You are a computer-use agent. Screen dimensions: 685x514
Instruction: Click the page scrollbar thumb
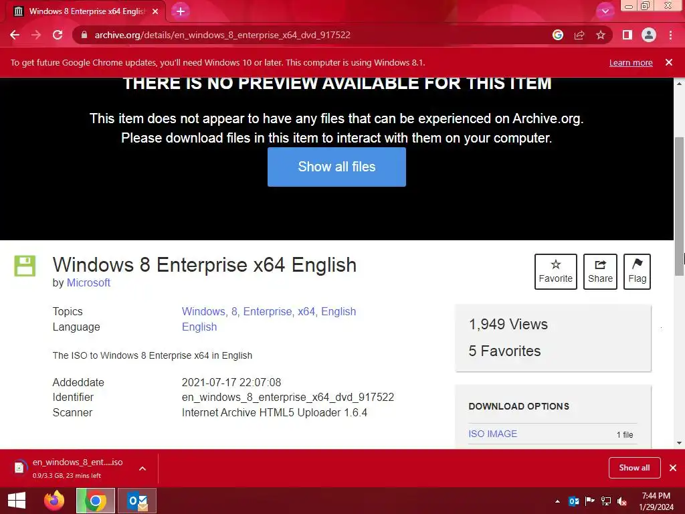pyautogui.click(x=679, y=206)
